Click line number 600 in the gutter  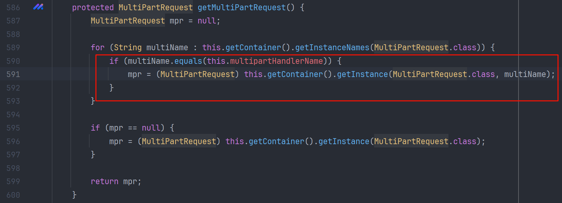pyautogui.click(x=13, y=195)
